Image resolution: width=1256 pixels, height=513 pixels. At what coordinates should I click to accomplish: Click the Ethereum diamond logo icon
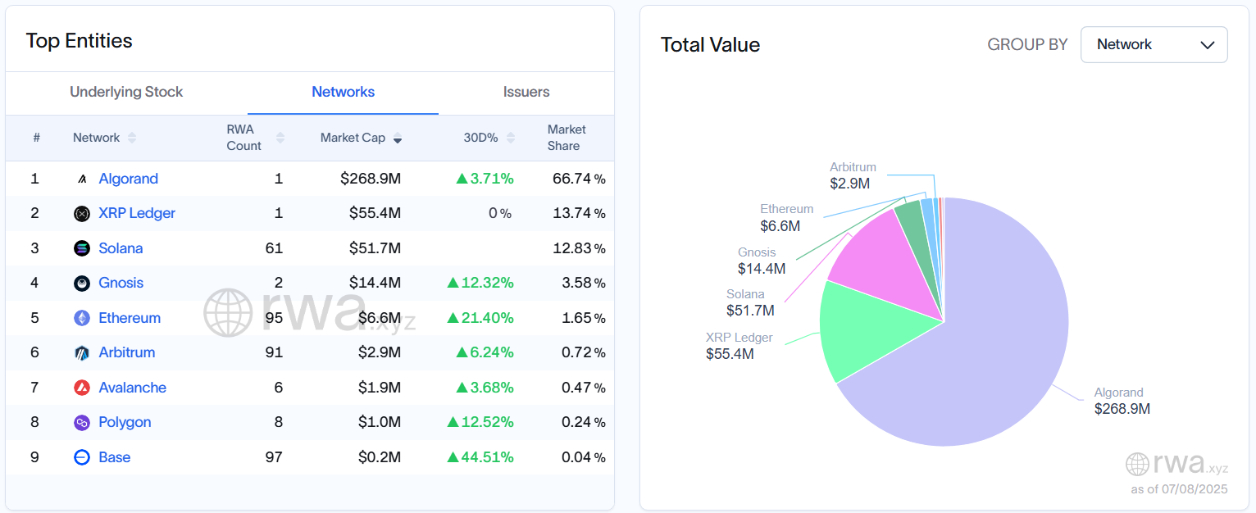click(x=82, y=318)
